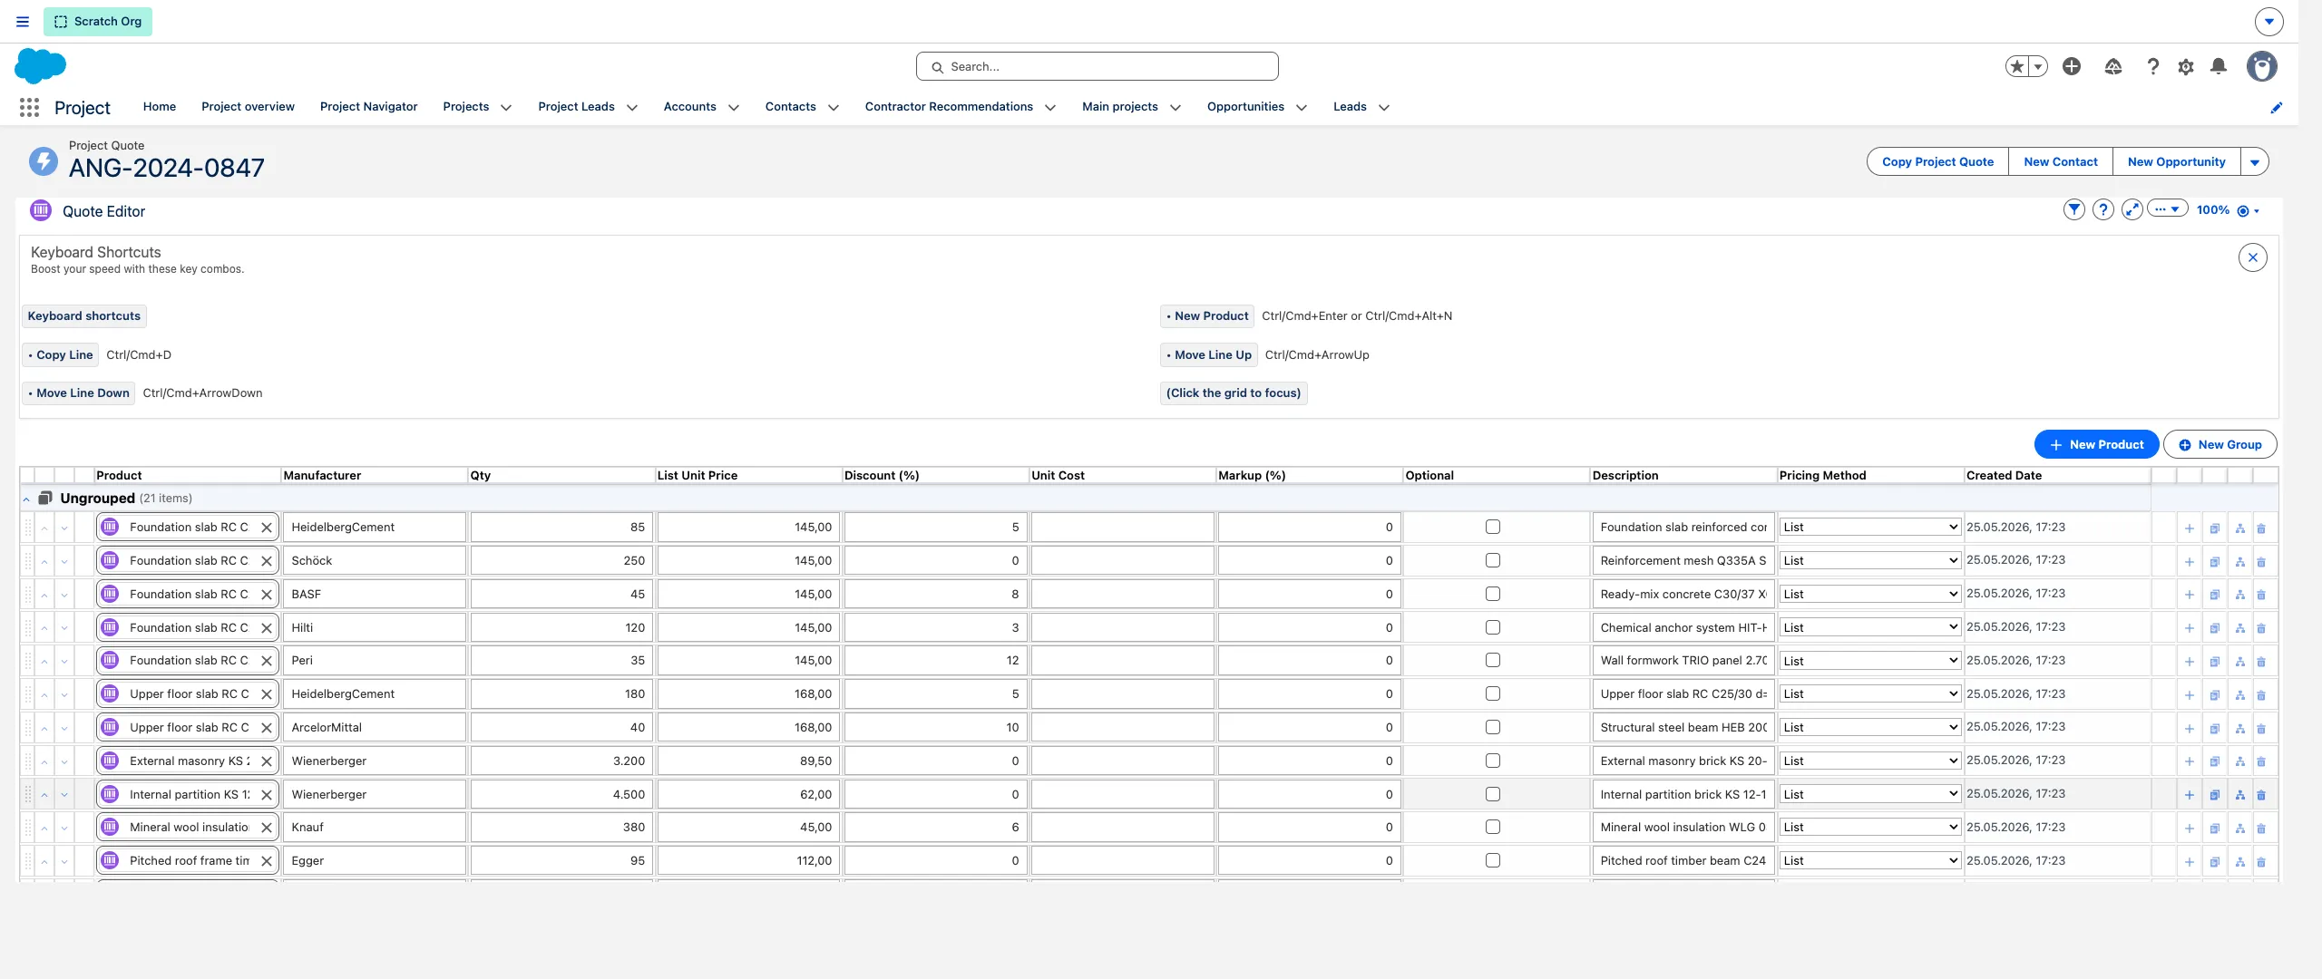Click Trailhead guidance icon in header
Viewport: 2322px width, 979px height.
pos(2112,66)
